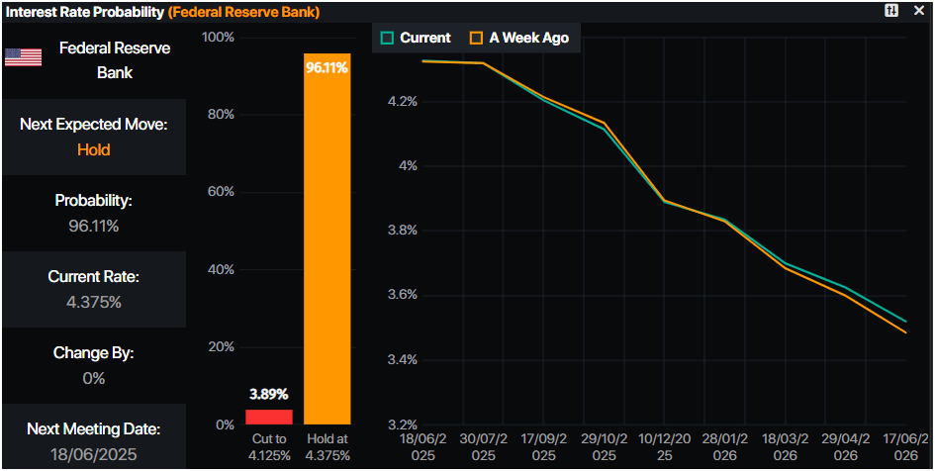Click the Probability 96.11% panel row
The height and width of the screenshot is (471, 935).
(x=94, y=213)
